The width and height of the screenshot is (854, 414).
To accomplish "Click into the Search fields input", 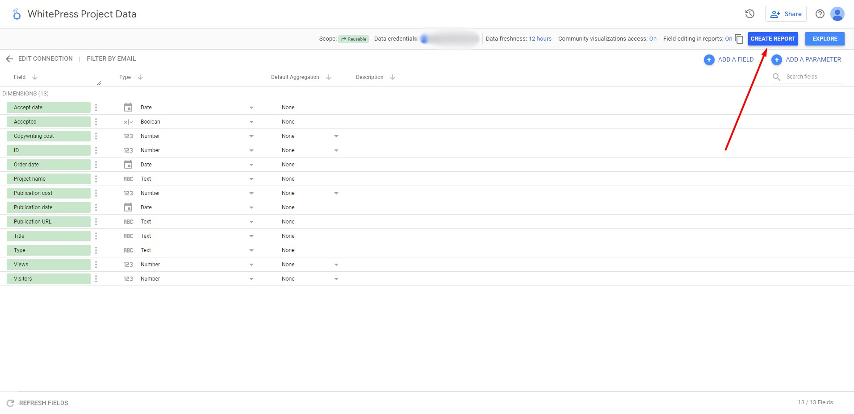I will coord(815,77).
